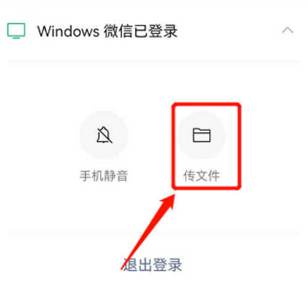
Task: Click the header row showing logged-in device
Action: pos(154,31)
